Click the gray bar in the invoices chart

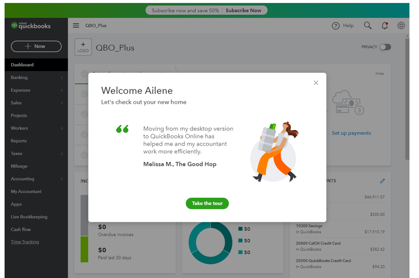84,216
